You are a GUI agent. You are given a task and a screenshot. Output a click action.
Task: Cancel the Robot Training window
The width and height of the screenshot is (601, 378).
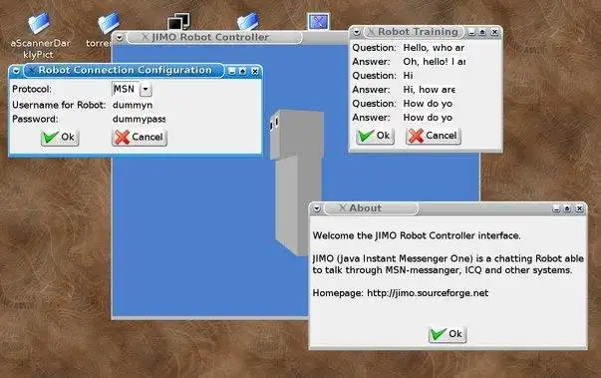pos(434,136)
